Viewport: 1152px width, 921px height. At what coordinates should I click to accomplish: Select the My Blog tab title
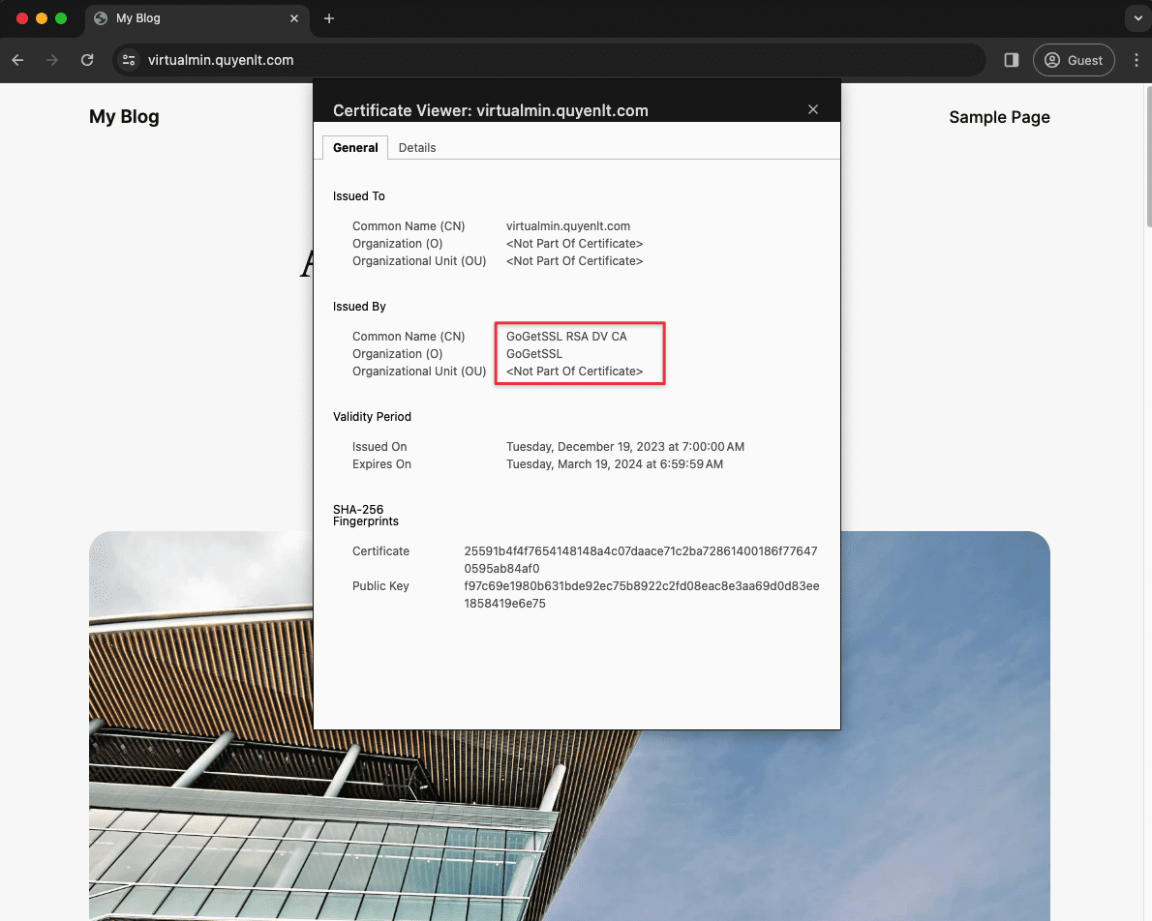tap(138, 18)
